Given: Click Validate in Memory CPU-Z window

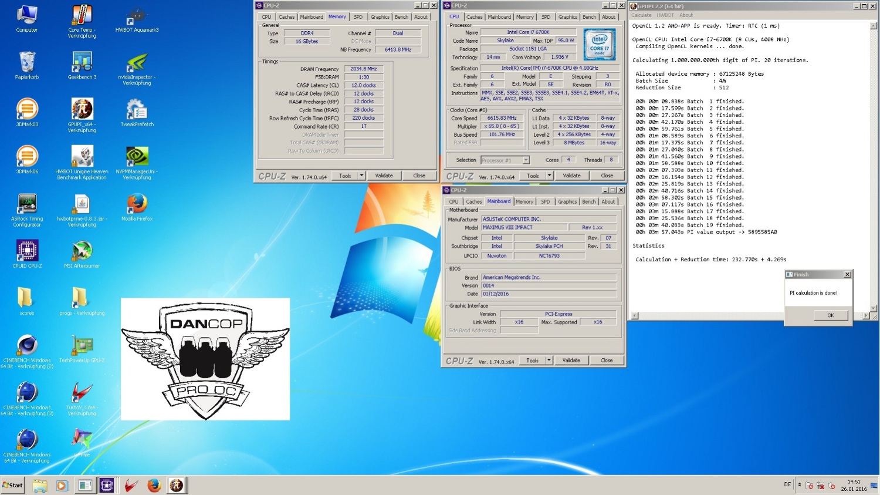Looking at the screenshot, I should pyautogui.click(x=384, y=176).
